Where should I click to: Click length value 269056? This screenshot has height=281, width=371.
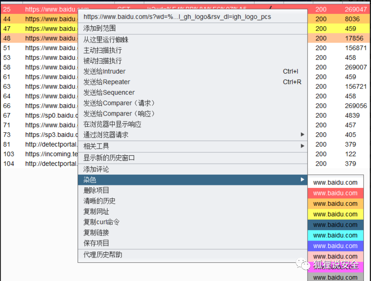tap(356, 106)
